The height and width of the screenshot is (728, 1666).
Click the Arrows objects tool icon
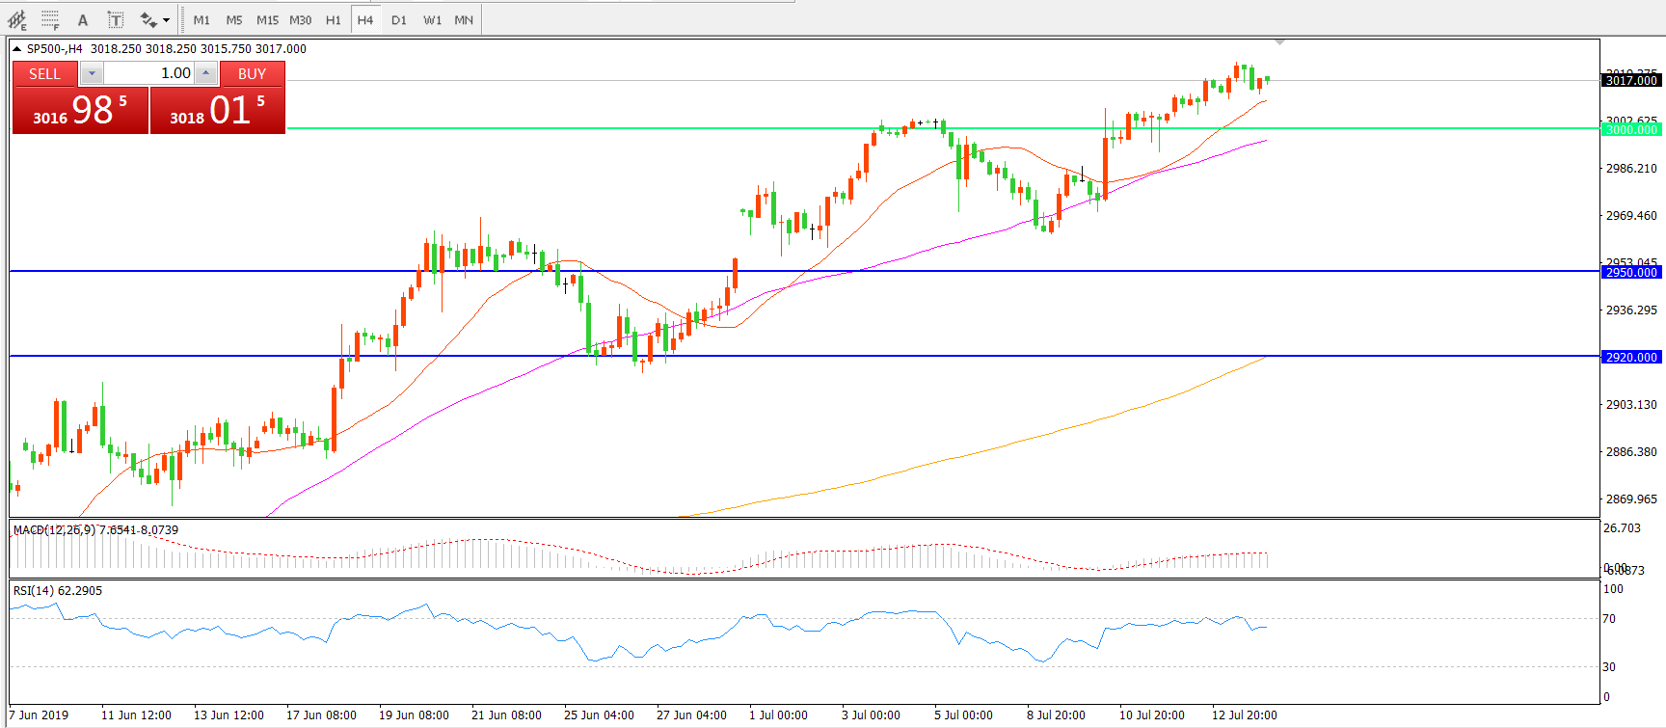(x=148, y=20)
